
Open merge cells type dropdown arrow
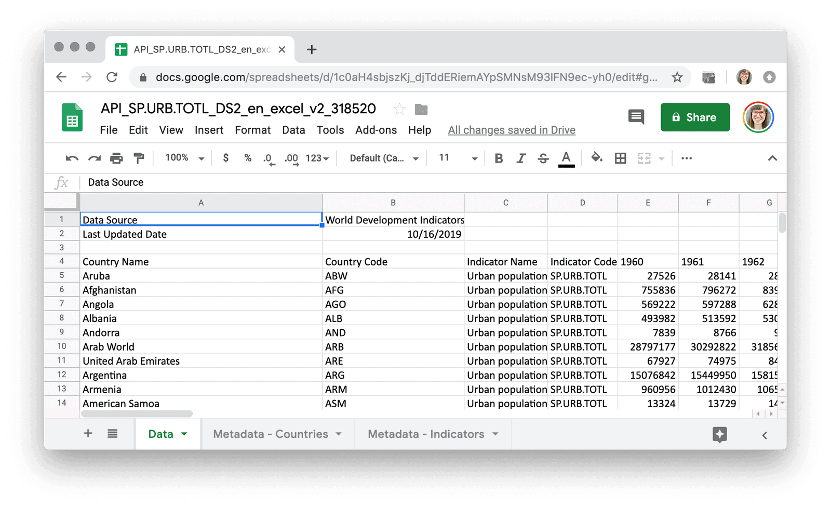point(661,158)
